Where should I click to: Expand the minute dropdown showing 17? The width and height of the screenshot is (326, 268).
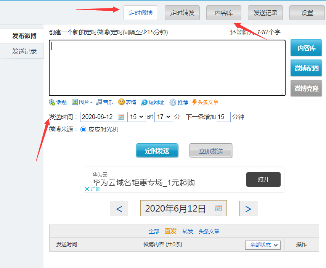(164, 117)
